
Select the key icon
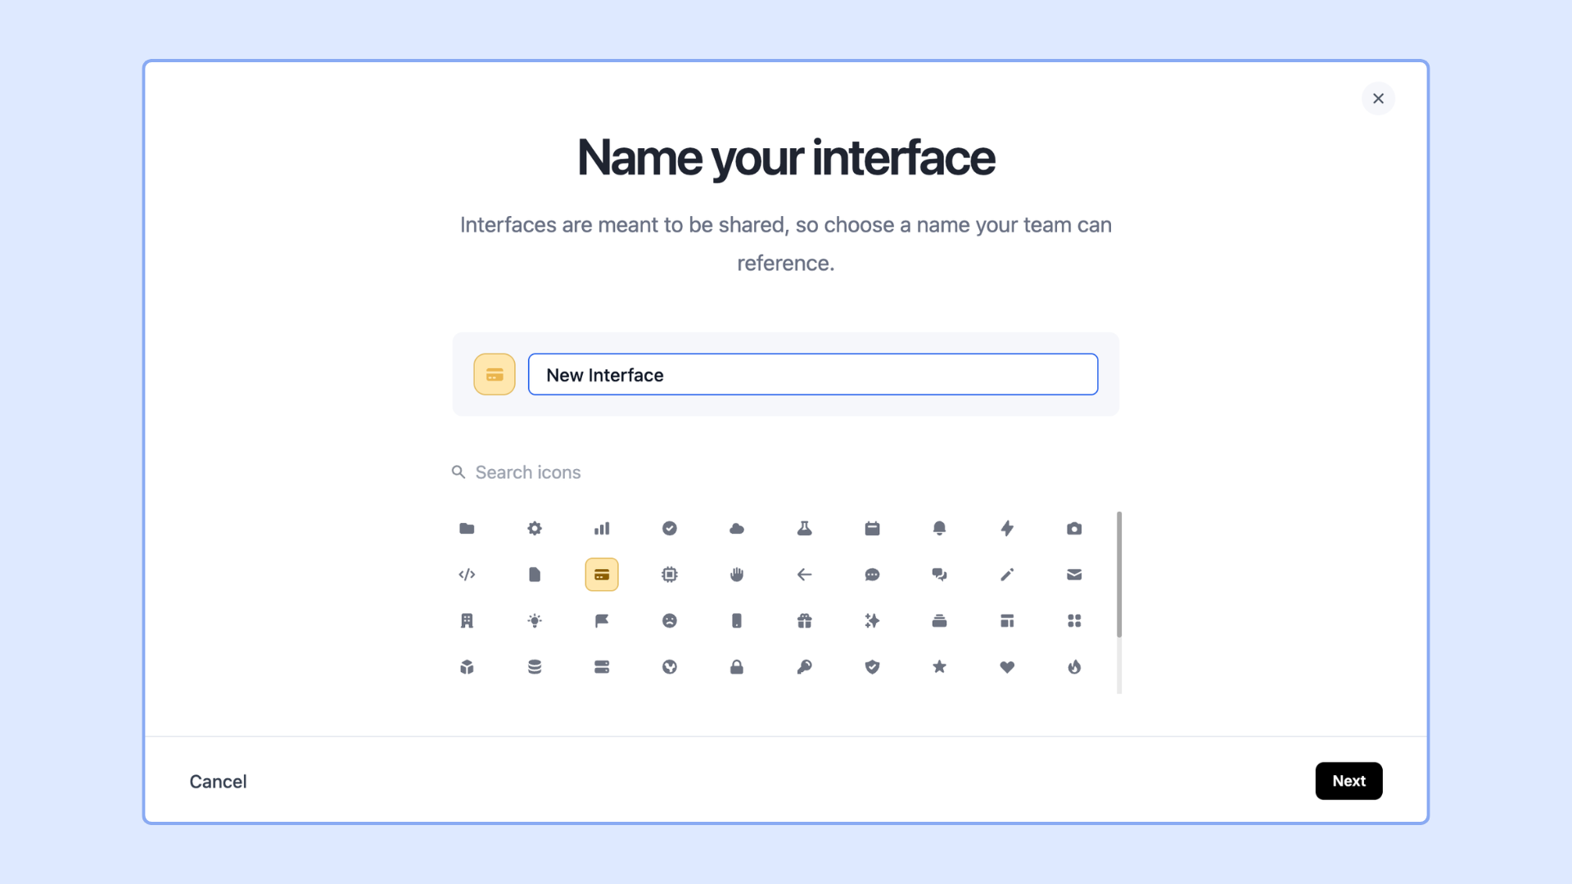coord(805,667)
